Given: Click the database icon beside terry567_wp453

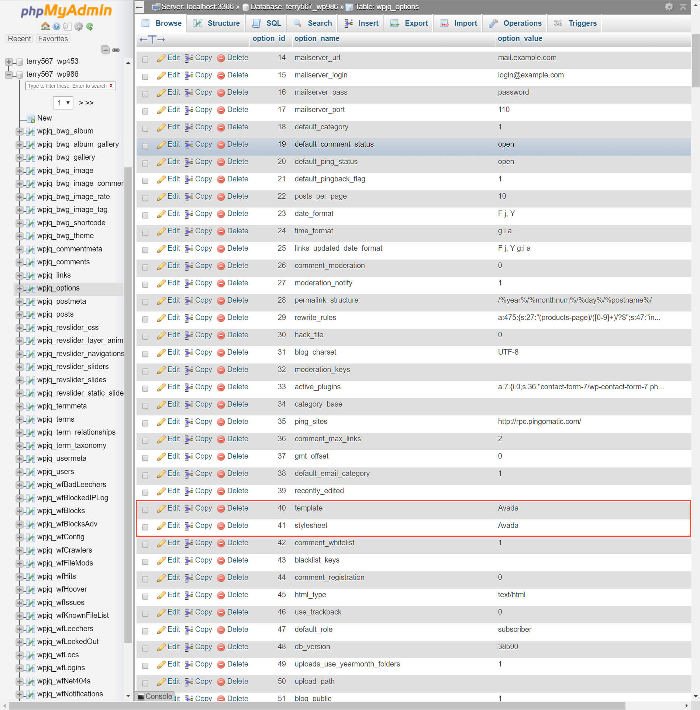Looking at the screenshot, I should click(x=20, y=62).
